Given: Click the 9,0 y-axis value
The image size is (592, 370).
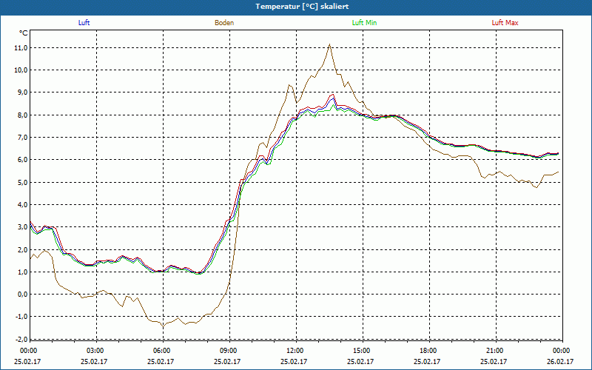Looking at the screenshot, I should [x=22, y=92].
